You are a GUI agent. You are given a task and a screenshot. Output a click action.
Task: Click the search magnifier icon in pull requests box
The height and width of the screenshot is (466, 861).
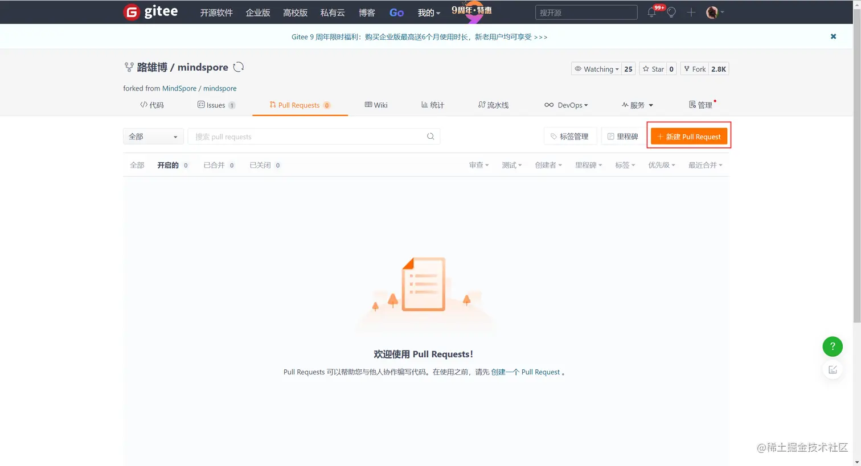pyautogui.click(x=430, y=137)
